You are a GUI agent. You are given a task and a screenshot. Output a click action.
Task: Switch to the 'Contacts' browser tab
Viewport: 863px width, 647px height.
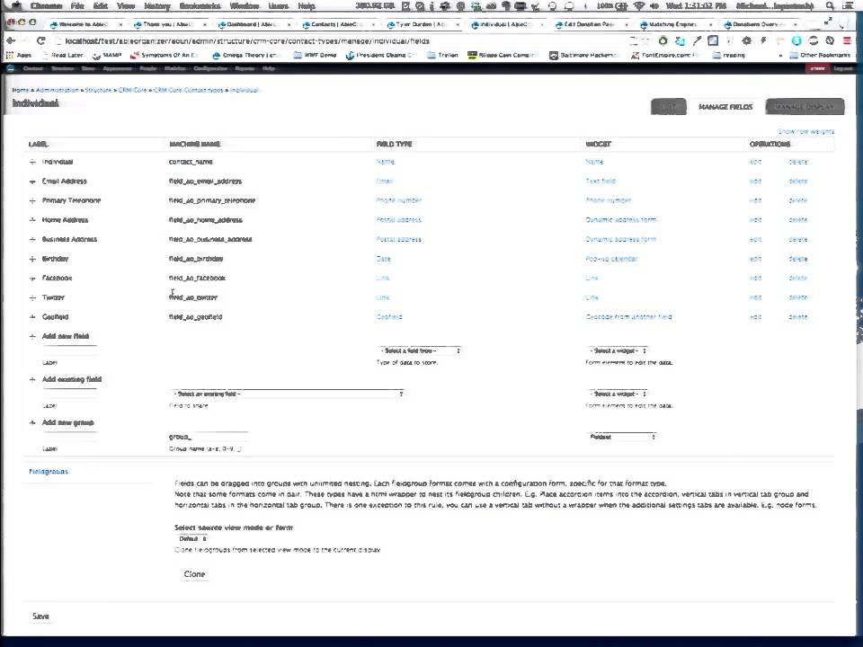pyautogui.click(x=337, y=24)
